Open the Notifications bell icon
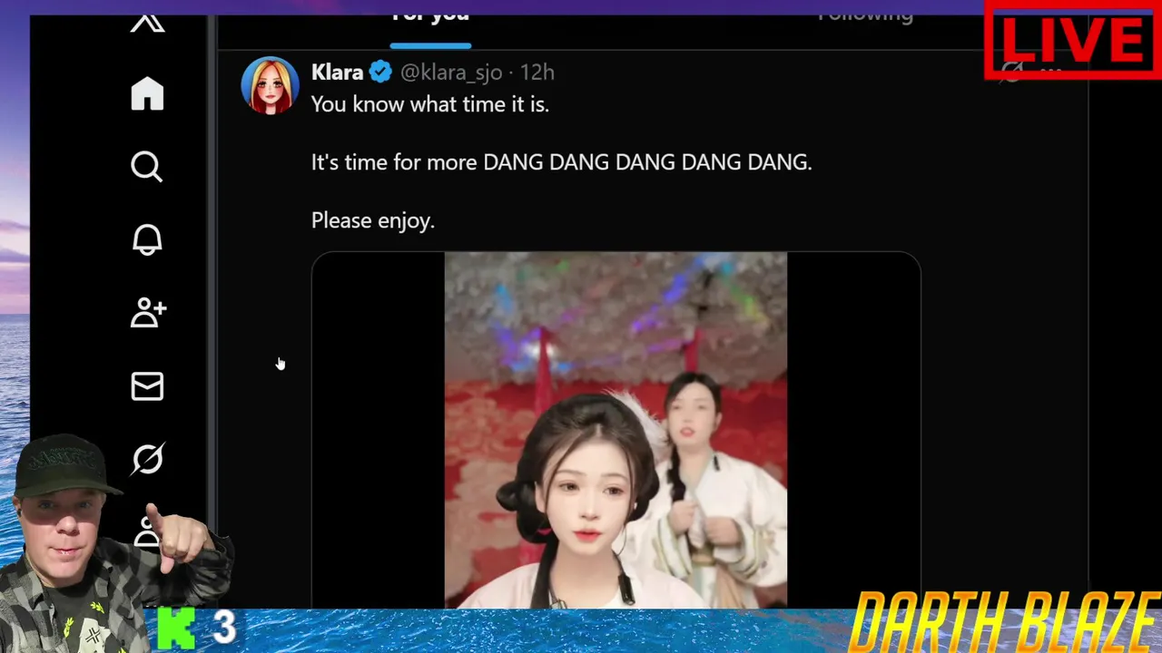The width and height of the screenshot is (1162, 653). [x=147, y=239]
